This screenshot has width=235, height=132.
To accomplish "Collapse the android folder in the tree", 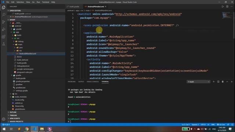I will [x=36, y=26].
